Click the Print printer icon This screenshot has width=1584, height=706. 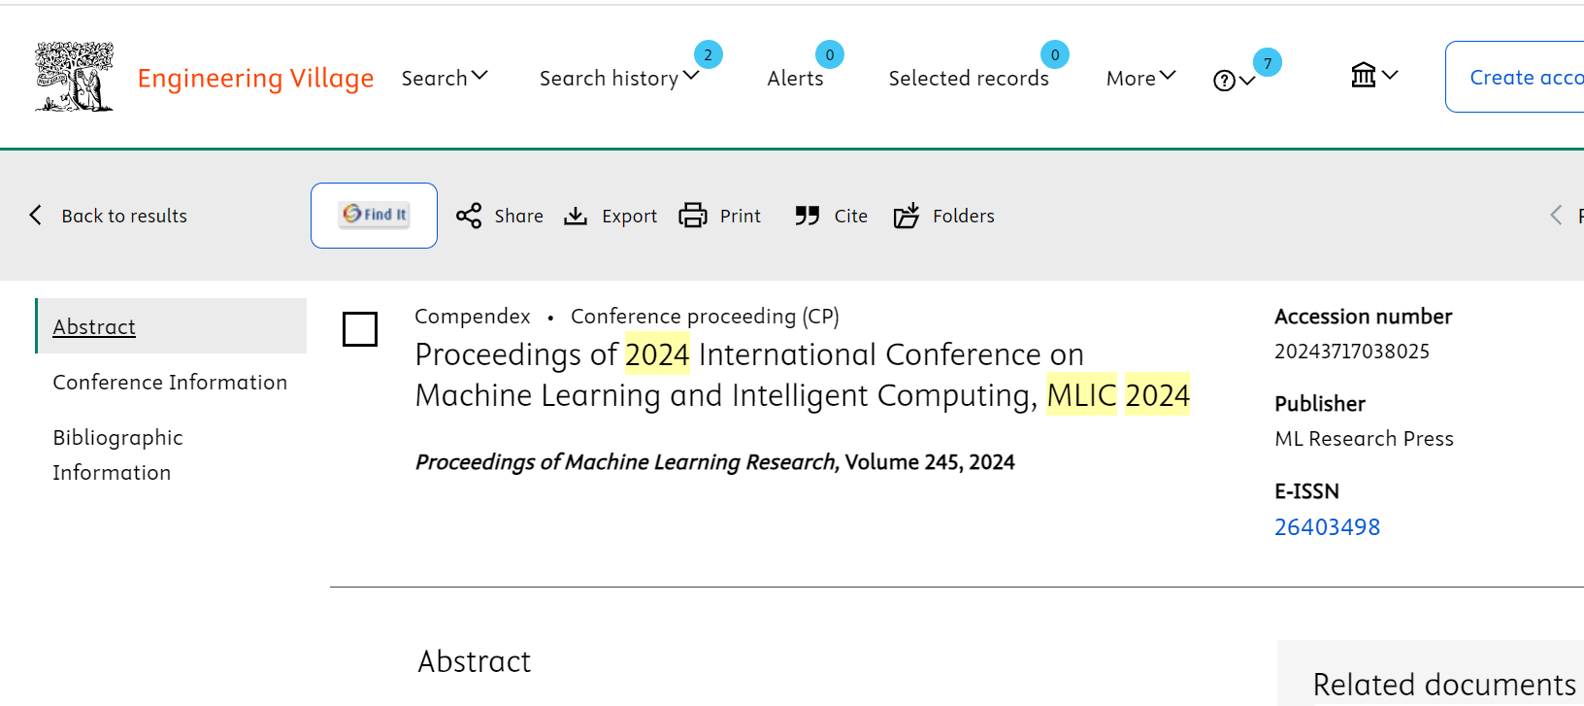[693, 216]
